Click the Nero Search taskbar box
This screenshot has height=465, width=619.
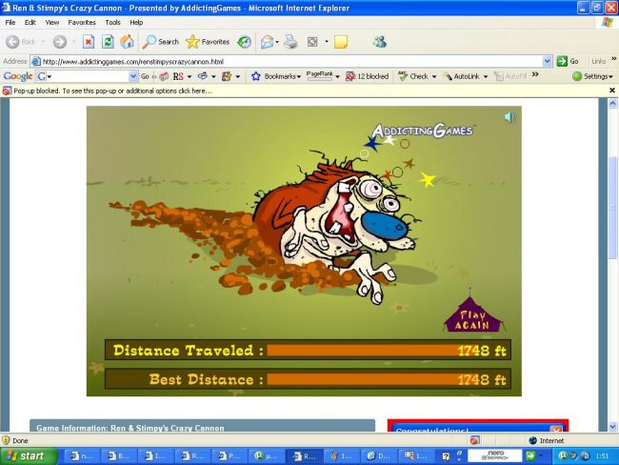[x=494, y=455]
